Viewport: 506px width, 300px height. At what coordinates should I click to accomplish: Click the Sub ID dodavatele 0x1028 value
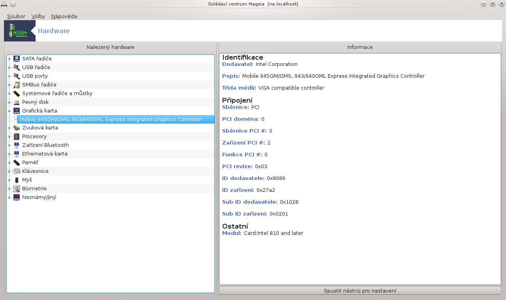coord(289,202)
